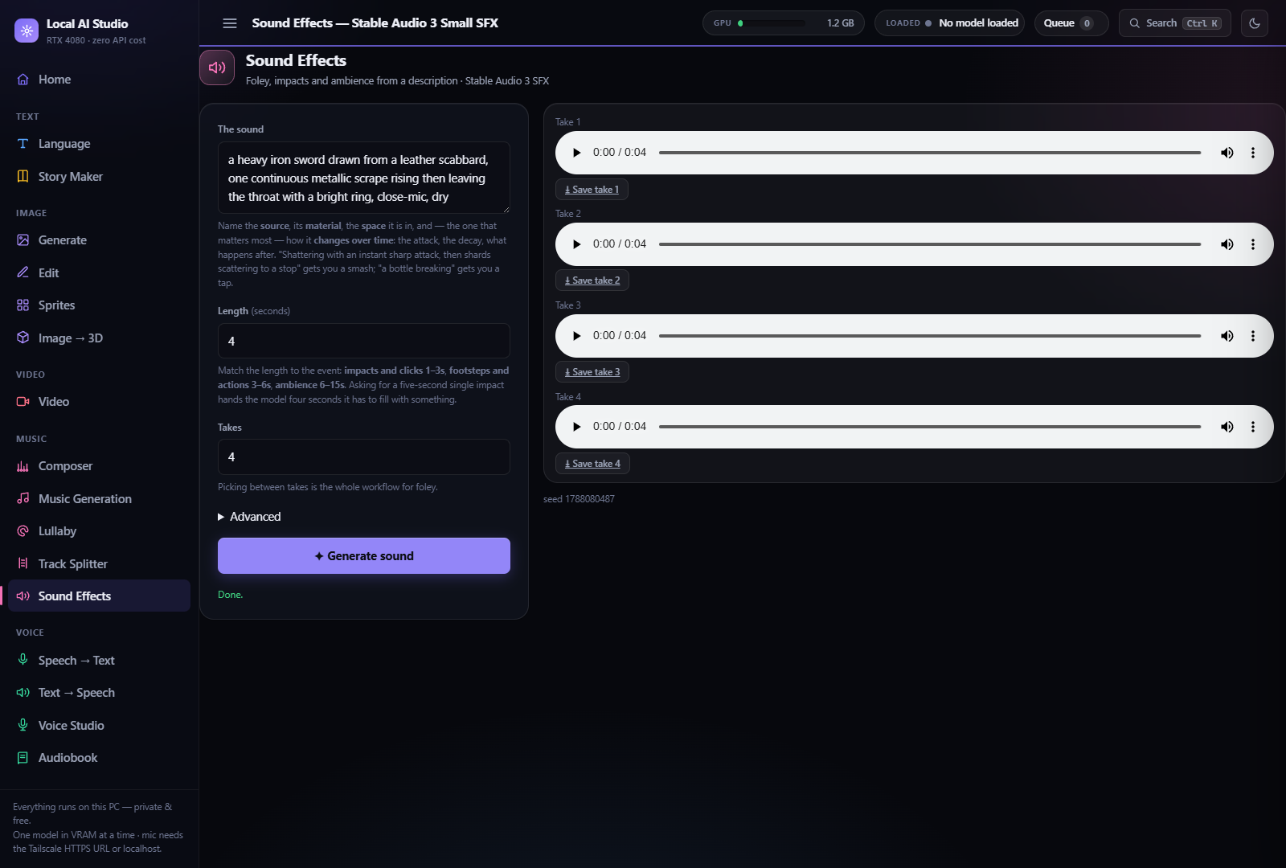1286x868 pixels.
Task: Open Take 3 more options menu
Action: click(x=1253, y=336)
